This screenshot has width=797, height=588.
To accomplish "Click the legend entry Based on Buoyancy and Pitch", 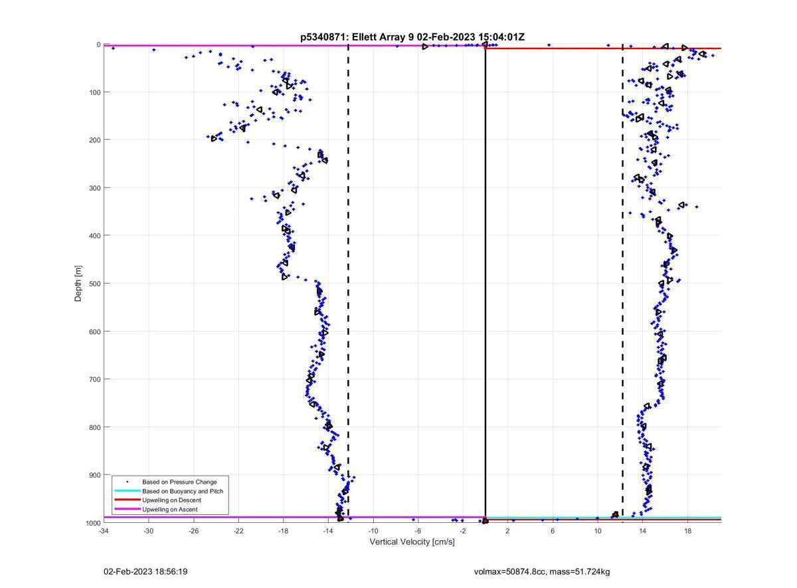I will (x=183, y=491).
